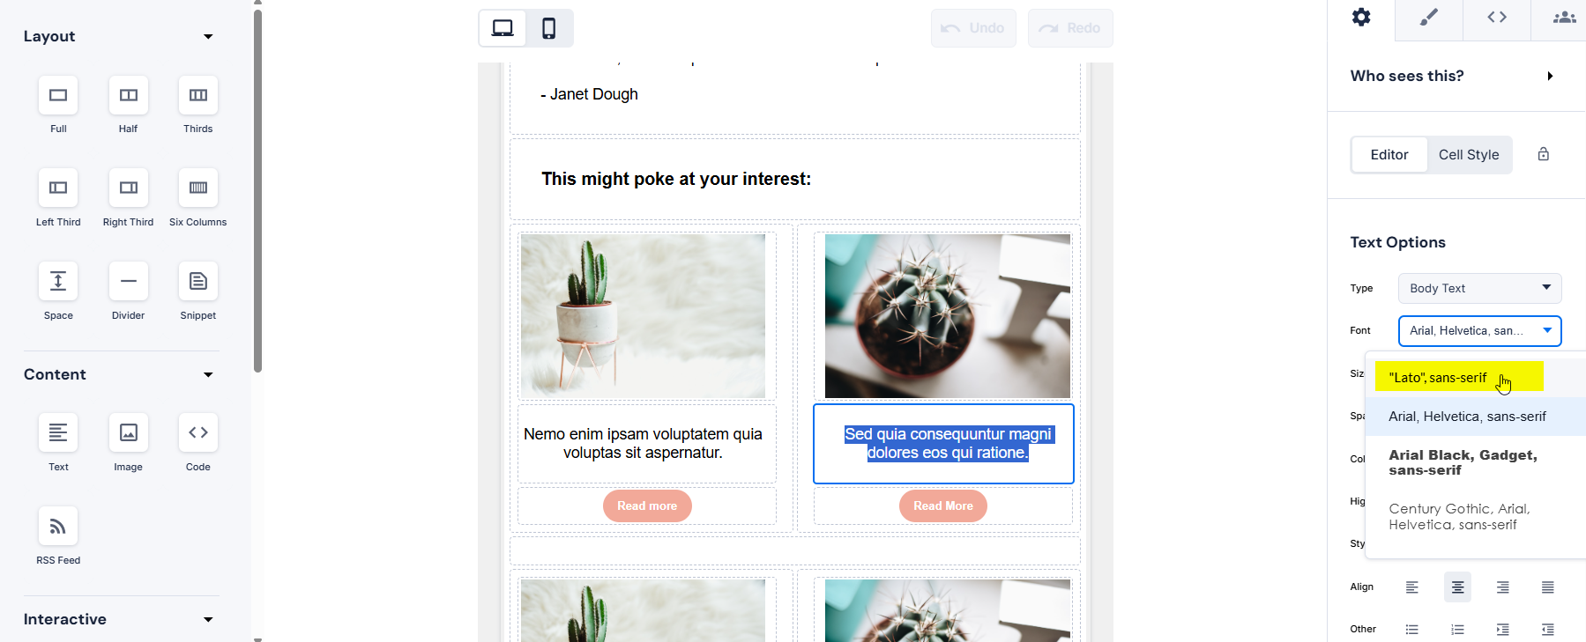Apply center text alignment
Image resolution: width=1586 pixels, height=642 pixels.
(x=1458, y=587)
